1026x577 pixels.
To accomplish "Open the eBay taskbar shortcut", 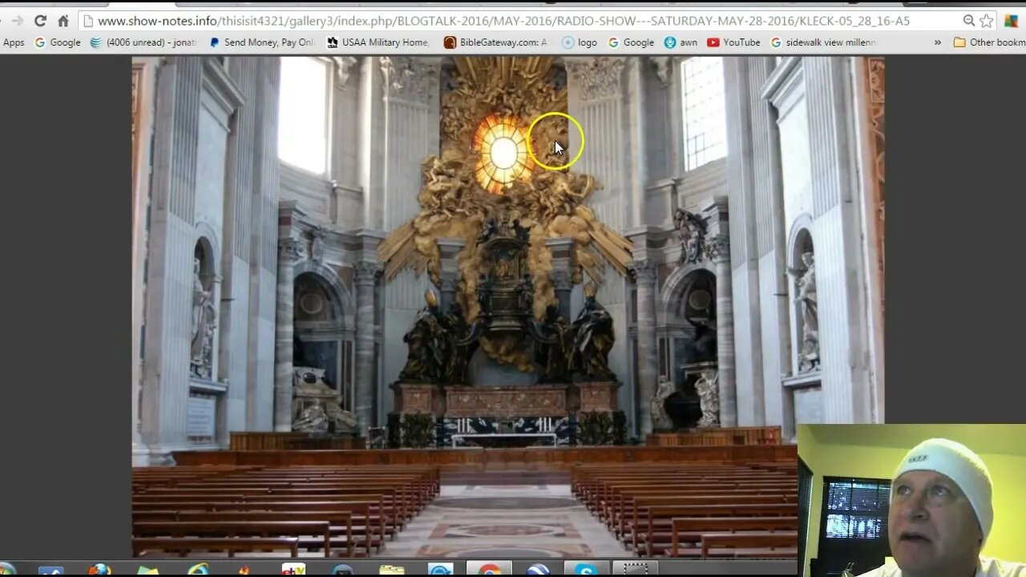I will coord(293,570).
